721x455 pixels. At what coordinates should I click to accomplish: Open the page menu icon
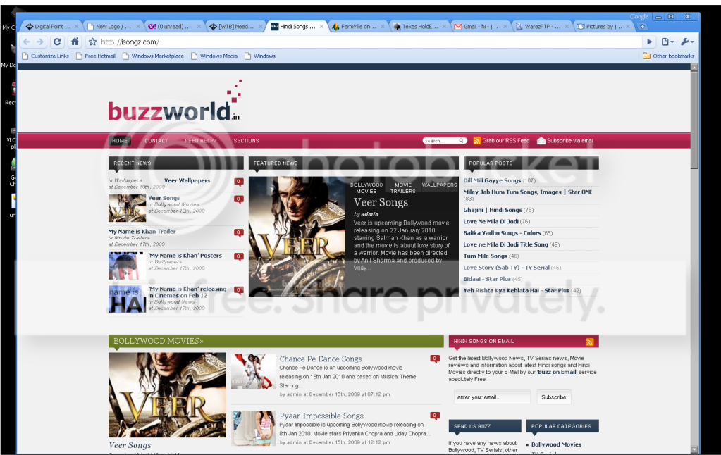[667, 42]
